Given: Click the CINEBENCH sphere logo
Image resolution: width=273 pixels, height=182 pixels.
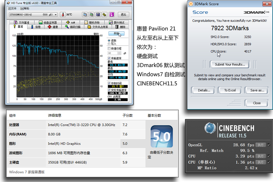Looking at the screenshot, I should tap(210, 128).
